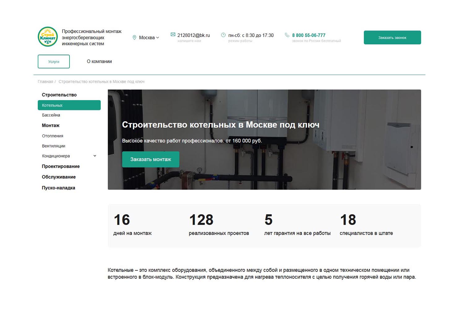Select Бассейна in the sidebar
464x309 pixels.
coord(51,115)
